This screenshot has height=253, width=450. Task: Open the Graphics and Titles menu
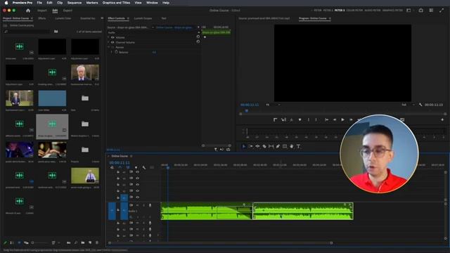pos(116,3)
